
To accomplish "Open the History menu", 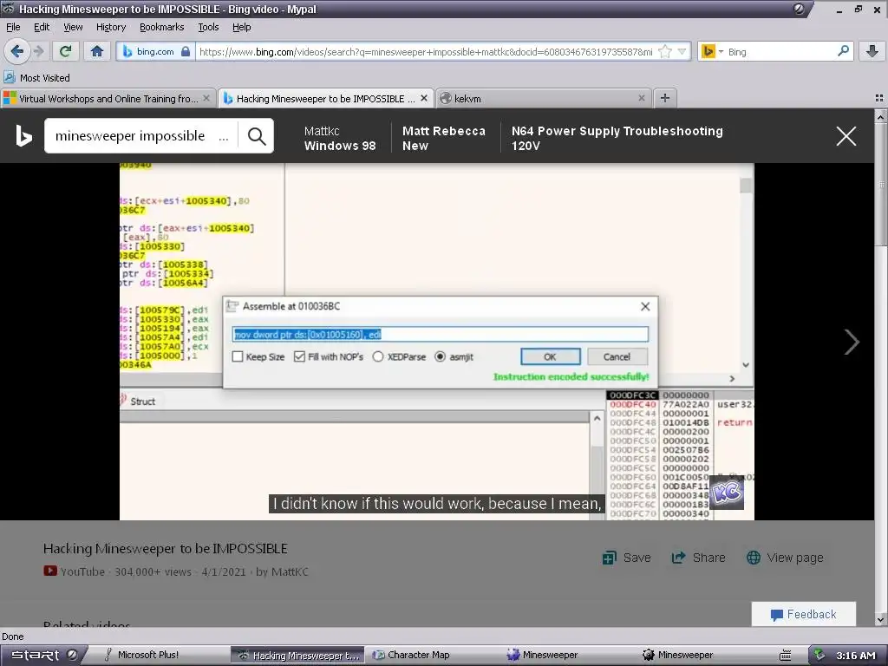I will 111,27.
